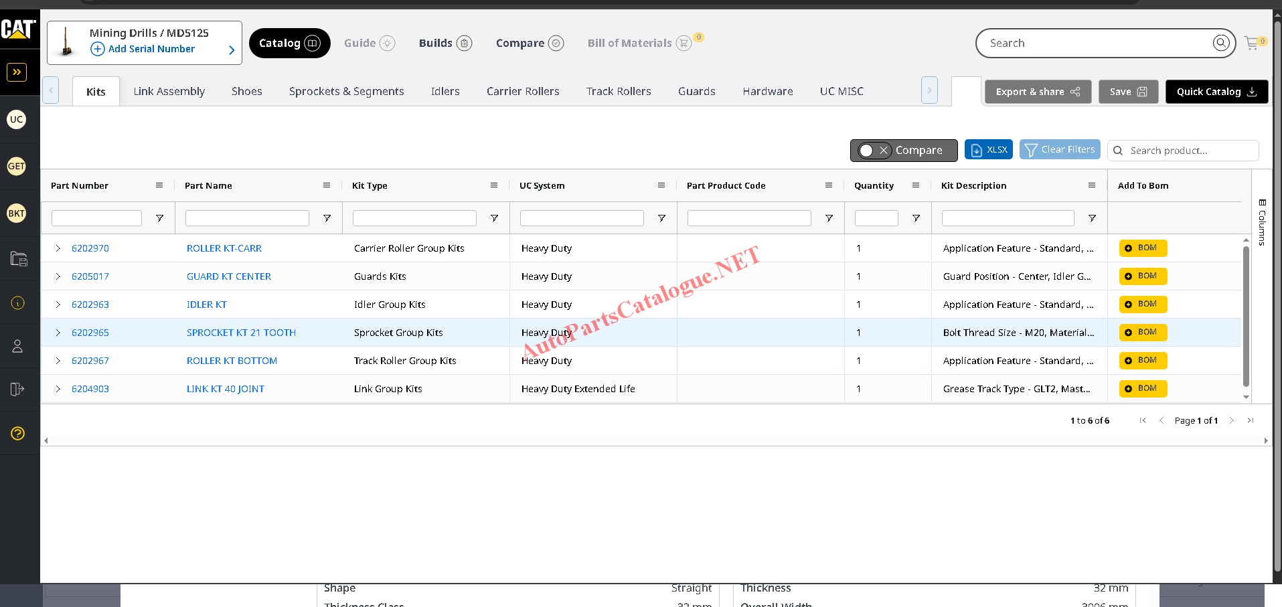1282x607 pixels.
Task: Click the search magnifier icon in top bar
Action: click(1221, 44)
